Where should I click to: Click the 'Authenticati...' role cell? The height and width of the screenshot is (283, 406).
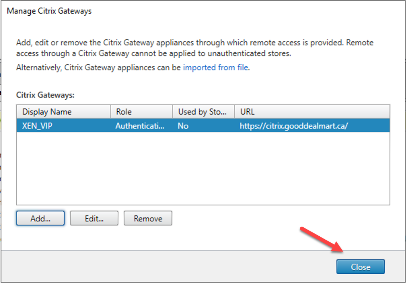(x=140, y=126)
